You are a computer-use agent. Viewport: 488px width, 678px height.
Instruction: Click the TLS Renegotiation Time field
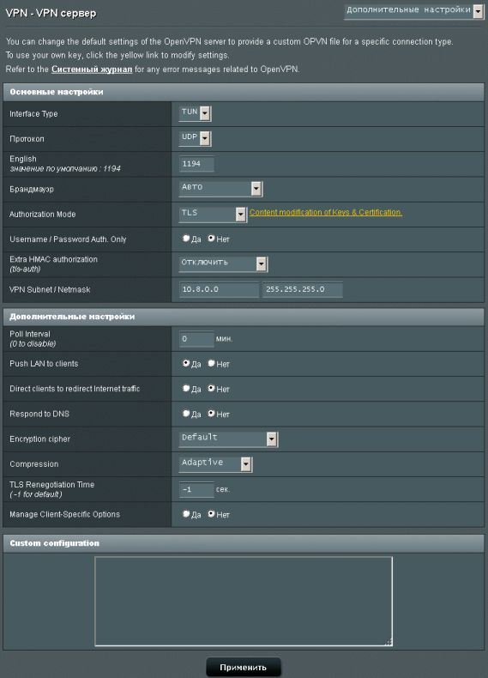click(x=196, y=489)
